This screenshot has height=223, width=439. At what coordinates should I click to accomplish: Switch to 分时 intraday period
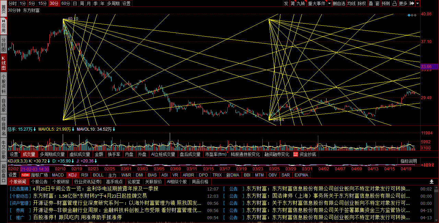12,3
